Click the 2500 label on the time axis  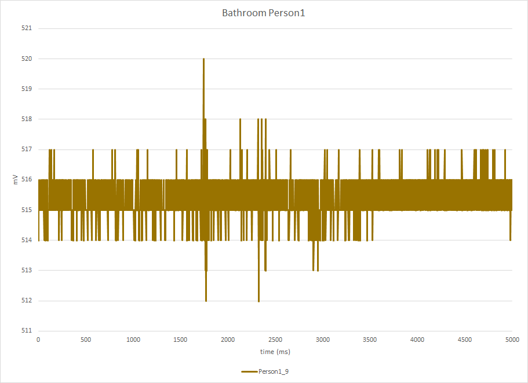[x=275, y=340]
